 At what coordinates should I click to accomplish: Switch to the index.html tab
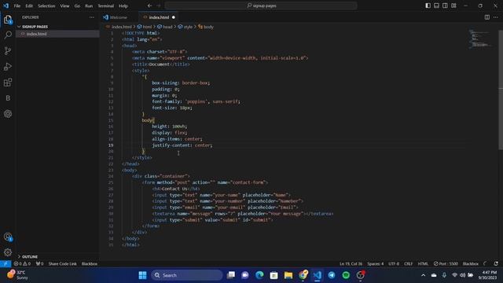point(159,17)
